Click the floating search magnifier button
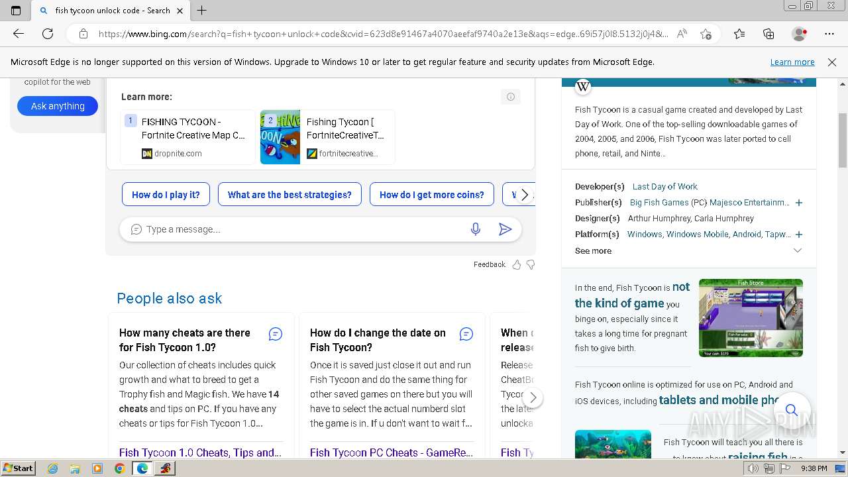 (x=791, y=409)
